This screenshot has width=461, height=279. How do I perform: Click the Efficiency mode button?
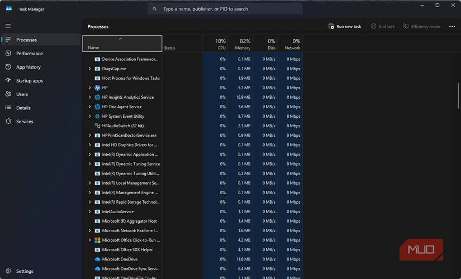[x=421, y=26]
